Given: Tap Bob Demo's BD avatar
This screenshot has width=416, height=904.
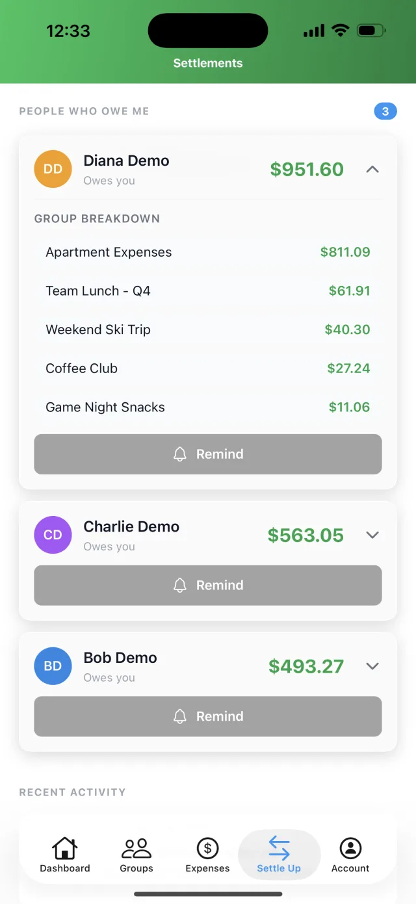Looking at the screenshot, I should [x=53, y=666].
